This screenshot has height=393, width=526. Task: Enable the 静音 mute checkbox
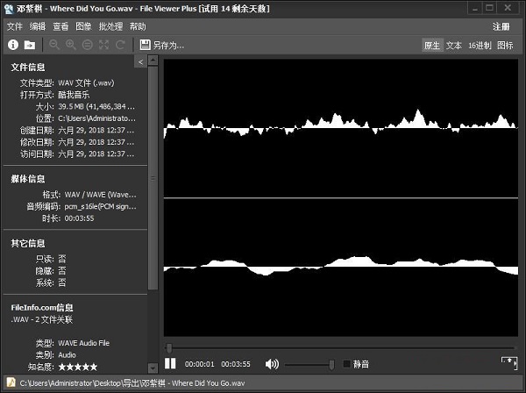tap(347, 364)
